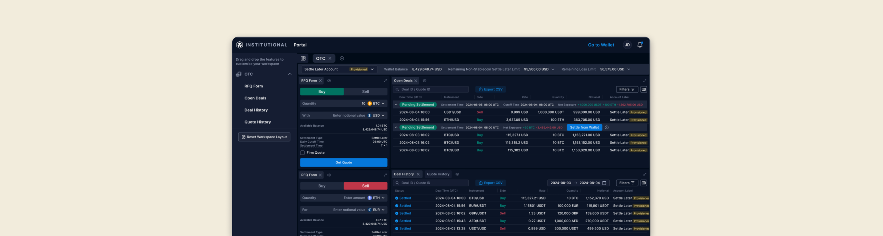Open the USD notional currency dropdown
This screenshot has height=236, width=883.
pyautogui.click(x=376, y=116)
